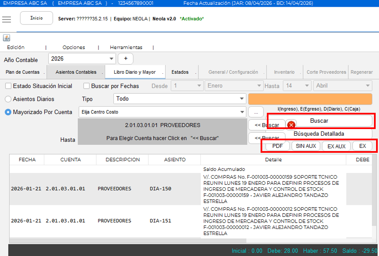Click the orange highlighted field
This screenshot has width=379, height=256.
click(x=310, y=99)
